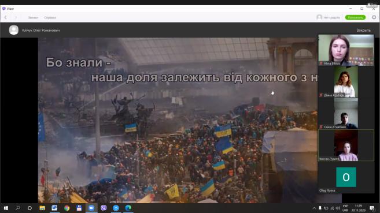Open File Explorer from the taskbar
380x213 pixels.
click(42, 208)
